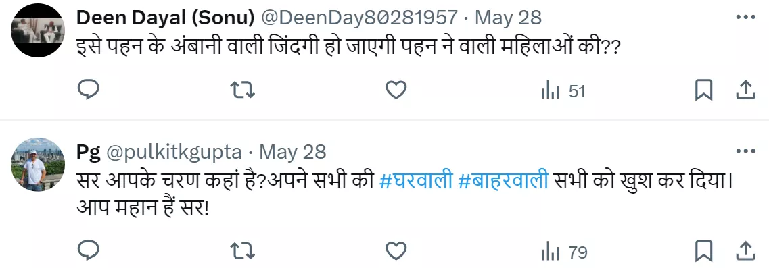View analytics showing 51 views
The image size is (769, 268).
pos(563,91)
